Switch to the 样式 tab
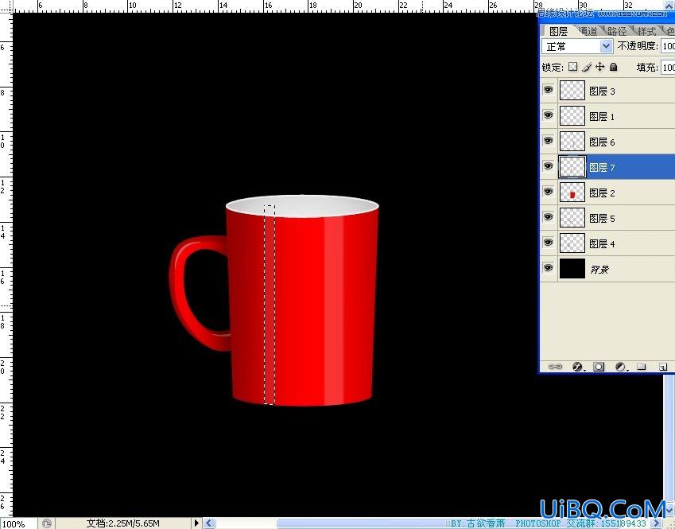This screenshot has height=529, width=675. [646, 31]
